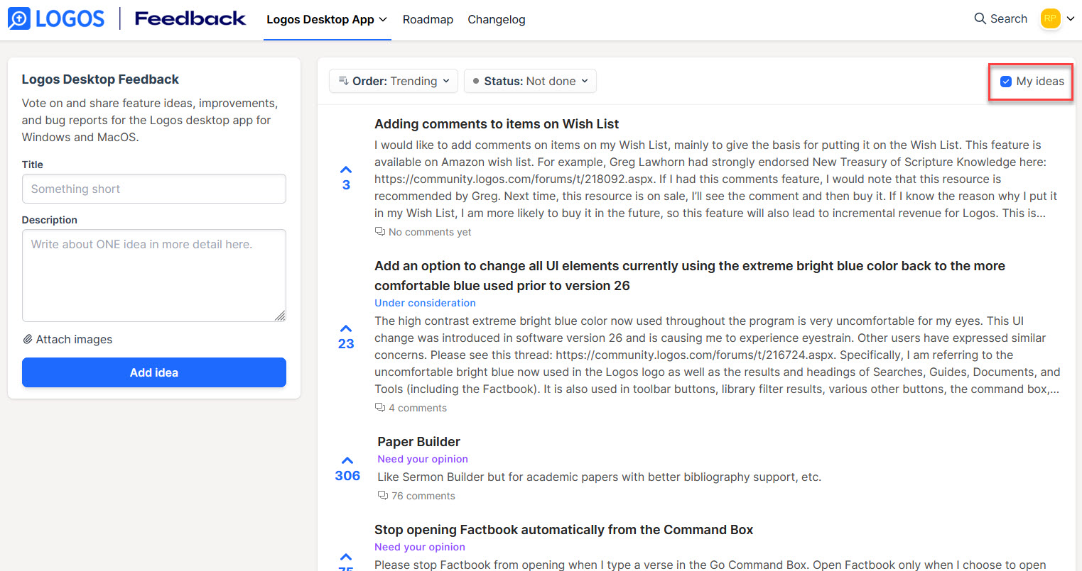Screen dimensions: 1082x571
Task: Open Adding comments to items on Wish List
Action: [497, 124]
